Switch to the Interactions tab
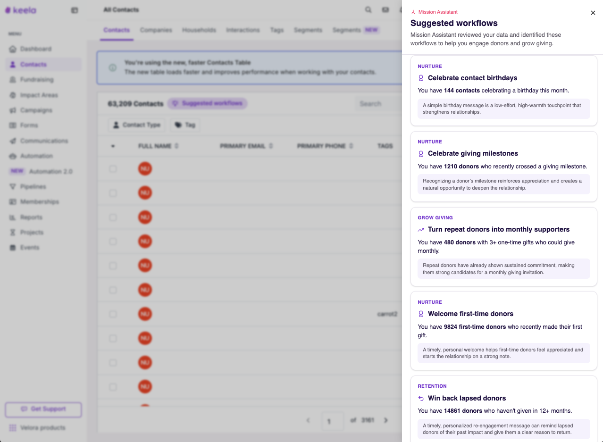 click(243, 30)
